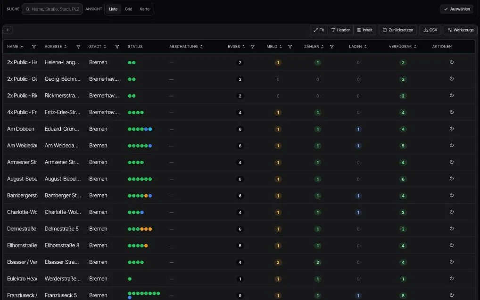Sort by Melo column header

point(274,47)
